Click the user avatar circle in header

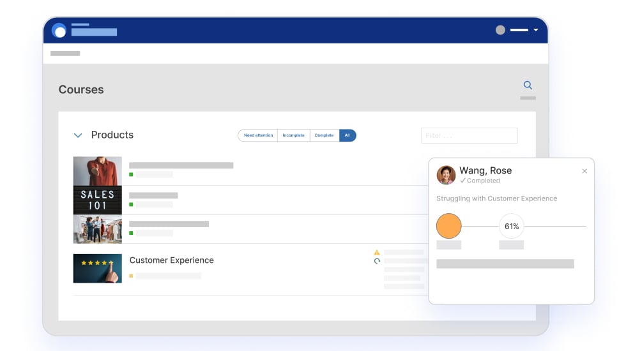click(x=500, y=30)
